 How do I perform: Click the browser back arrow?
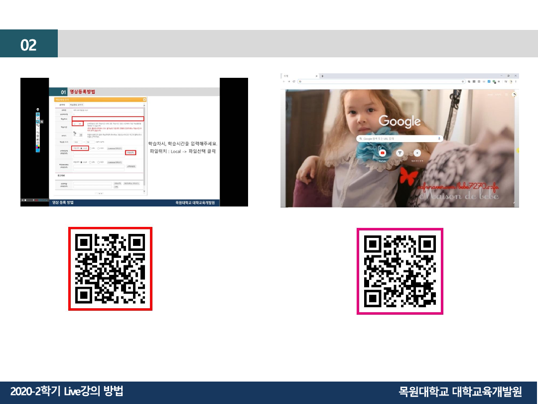click(284, 81)
